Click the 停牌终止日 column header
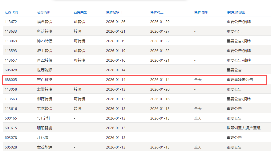The image size is (271, 151). (158, 12)
